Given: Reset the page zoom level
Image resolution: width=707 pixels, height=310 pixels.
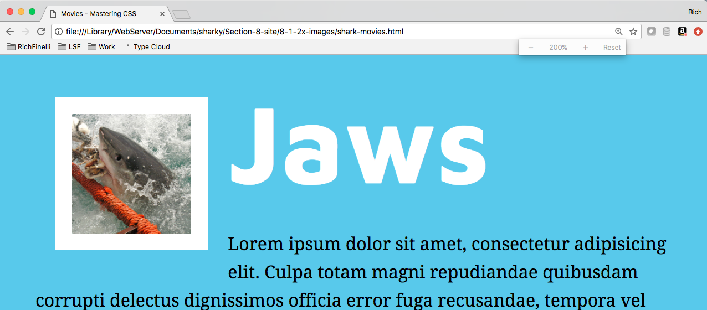Looking at the screenshot, I should (x=612, y=48).
